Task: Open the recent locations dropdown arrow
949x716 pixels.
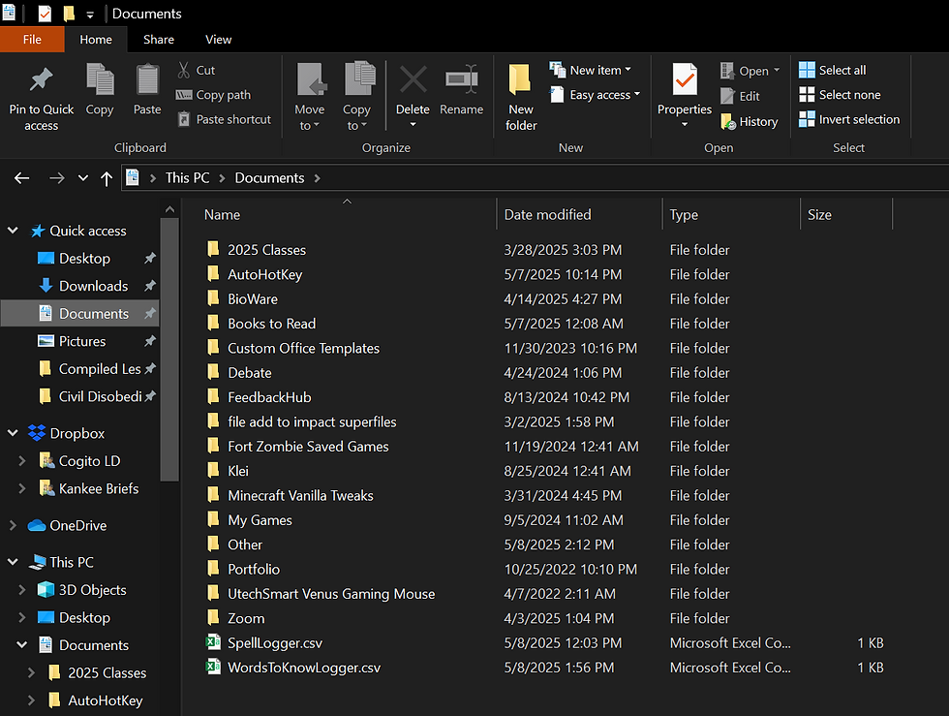Action: 83,178
